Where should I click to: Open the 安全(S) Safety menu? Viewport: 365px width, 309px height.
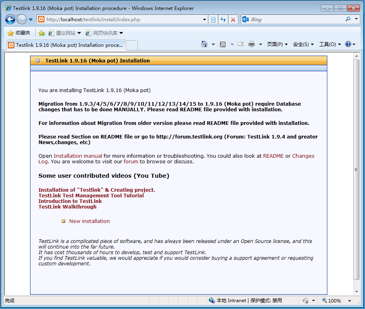303,44
